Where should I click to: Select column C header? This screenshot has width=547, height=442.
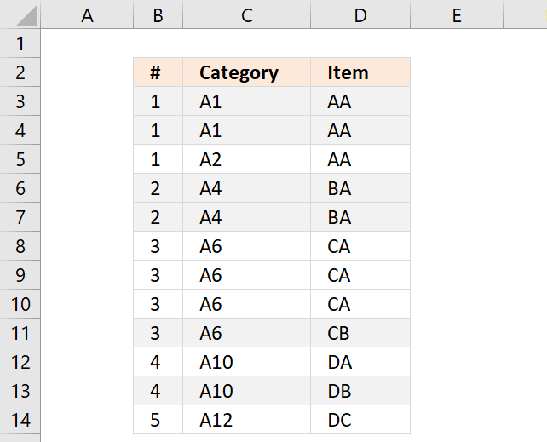tap(246, 14)
